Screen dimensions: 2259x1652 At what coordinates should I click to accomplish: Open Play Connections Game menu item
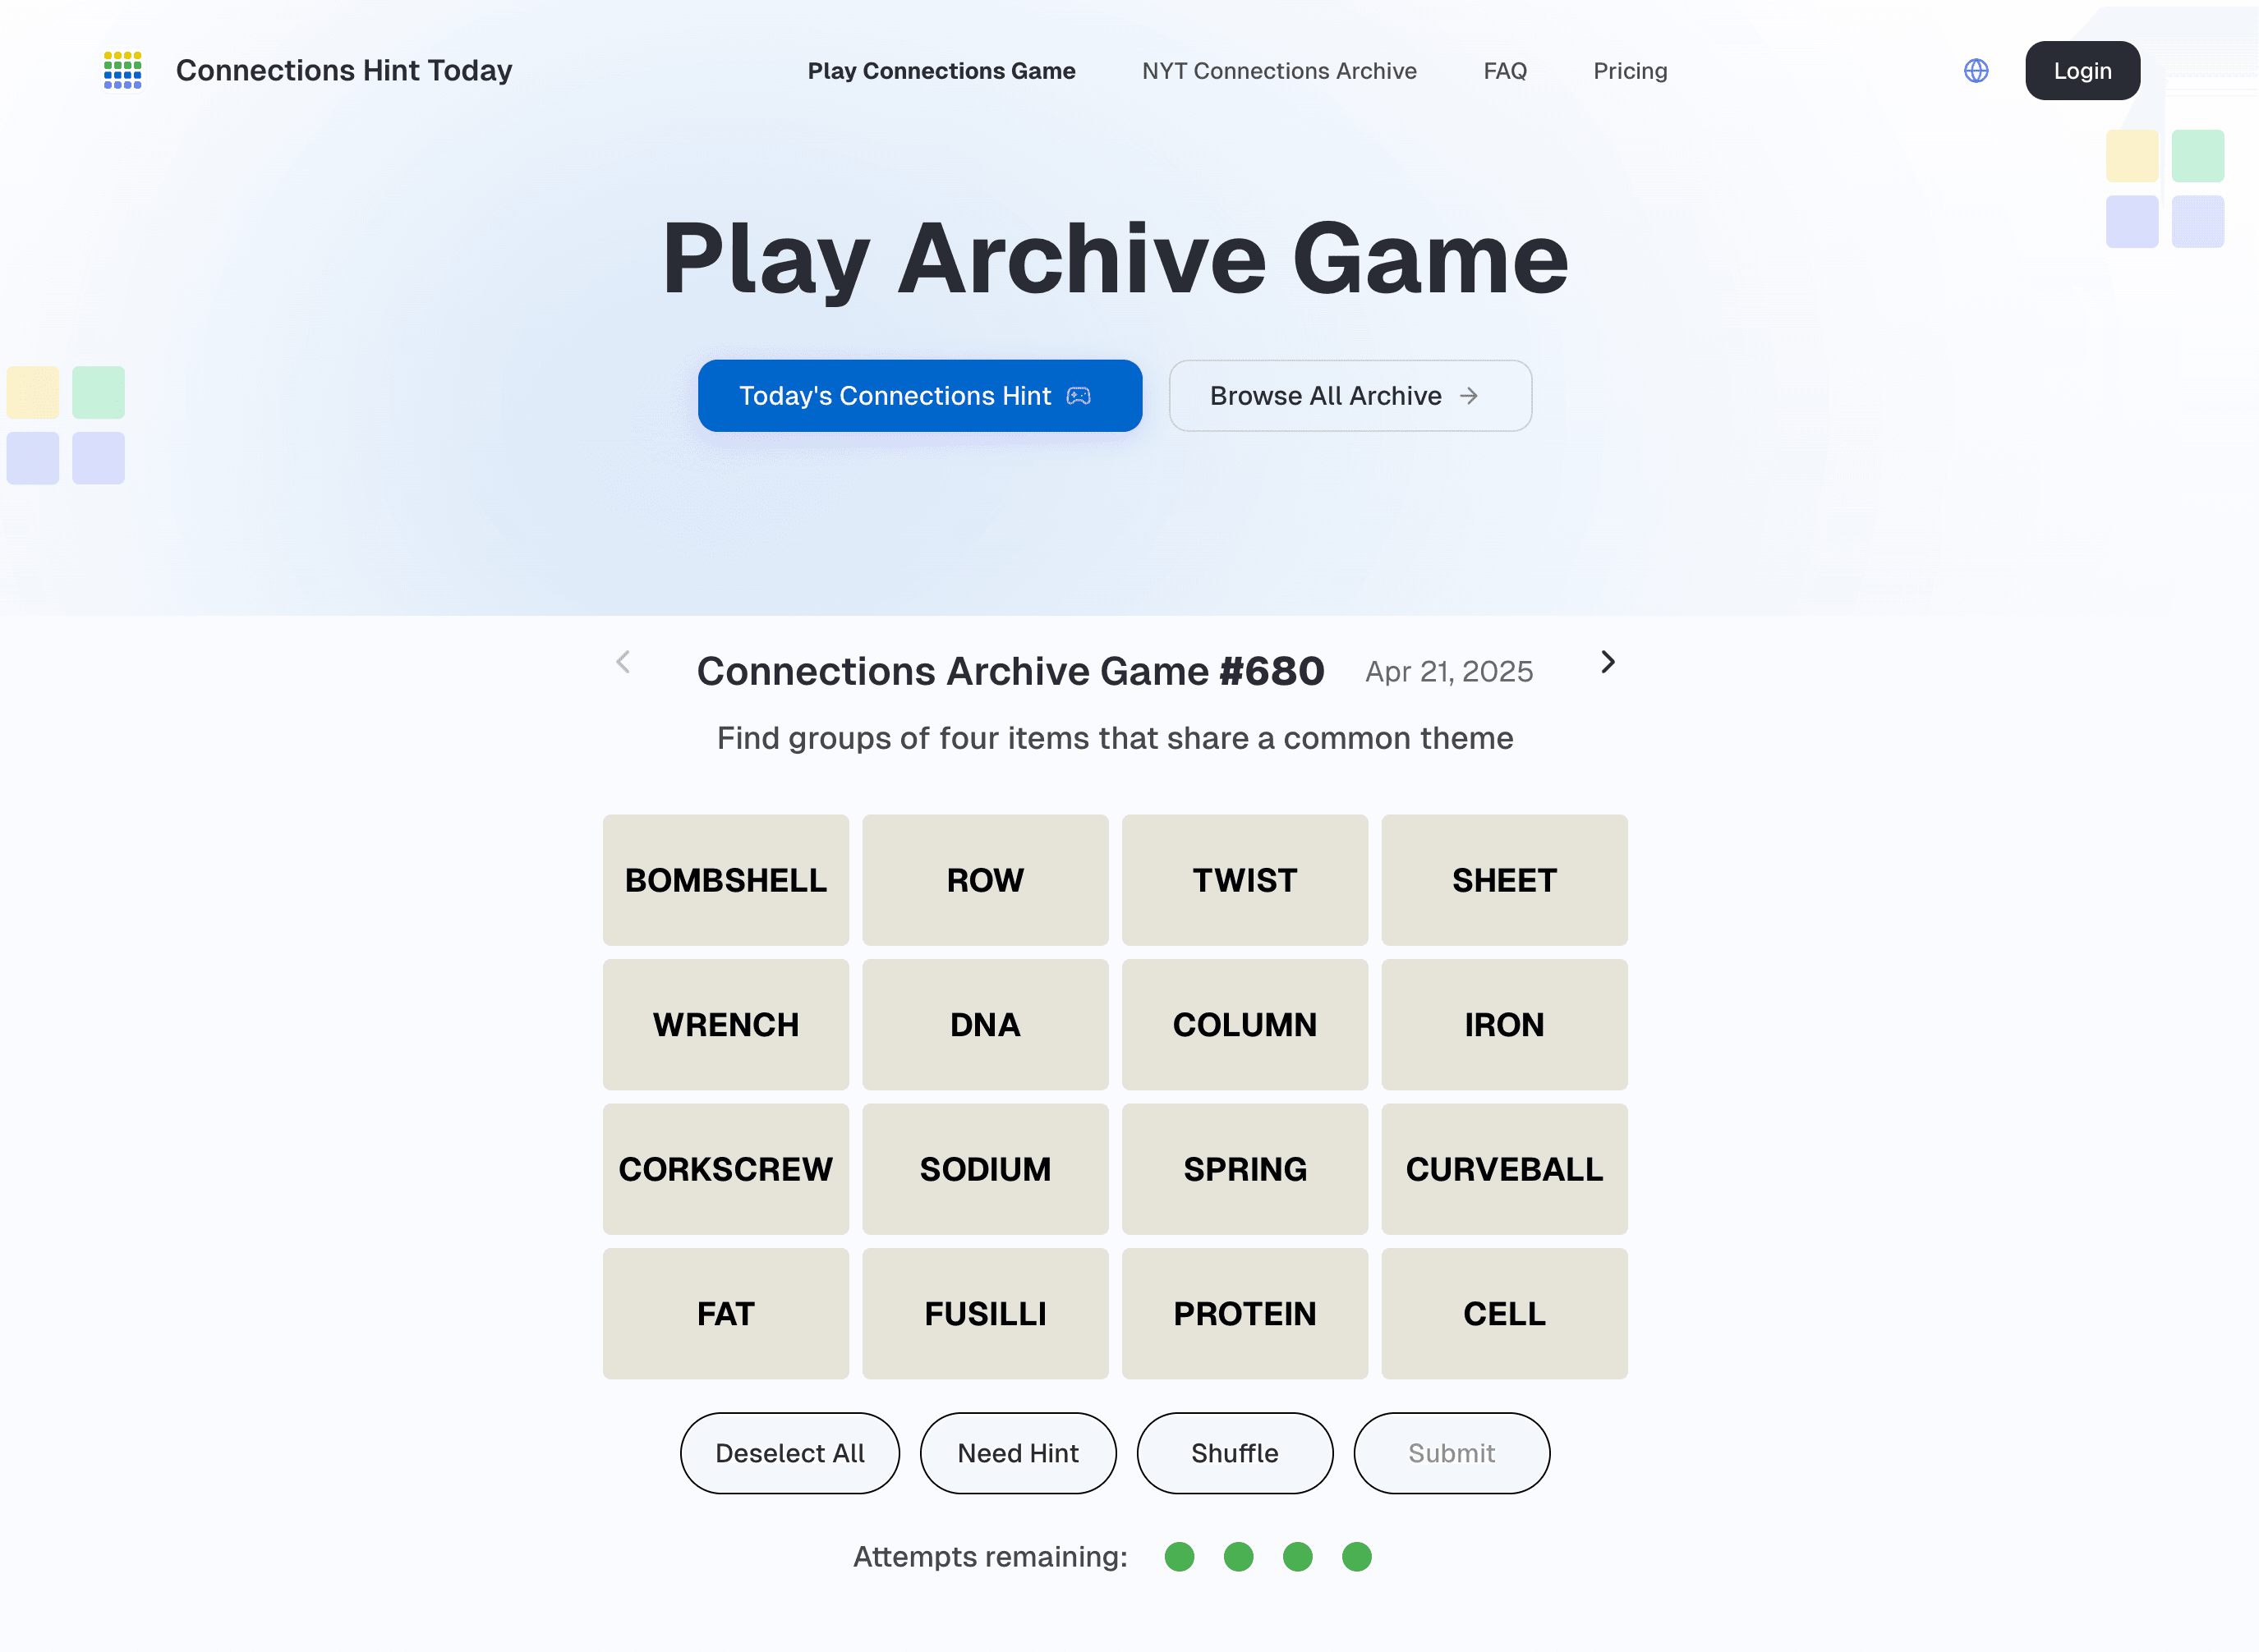(x=941, y=71)
